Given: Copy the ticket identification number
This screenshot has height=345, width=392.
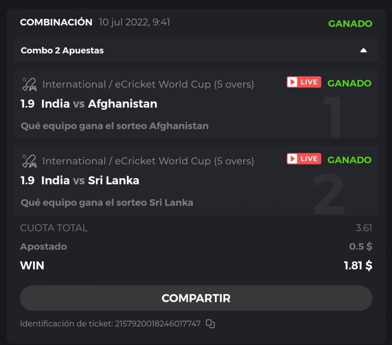Looking at the screenshot, I should coord(210,323).
